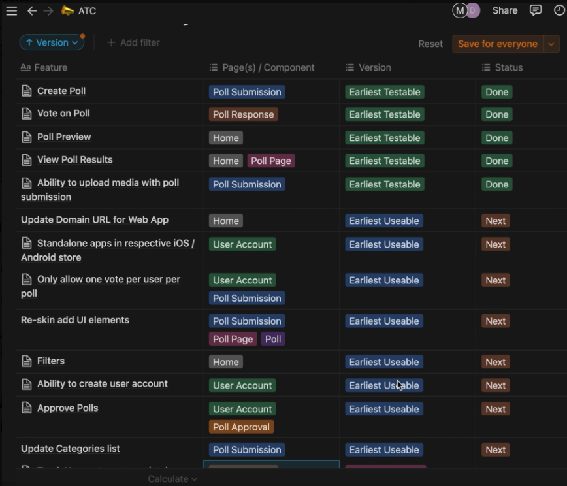Click the Add filter button

click(x=133, y=42)
